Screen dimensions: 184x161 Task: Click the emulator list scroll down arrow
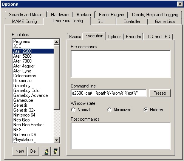pyautogui.click(x=57, y=140)
